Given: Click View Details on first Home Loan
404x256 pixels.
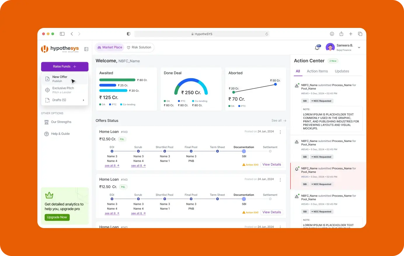Looking at the screenshot, I should click(x=272, y=165).
